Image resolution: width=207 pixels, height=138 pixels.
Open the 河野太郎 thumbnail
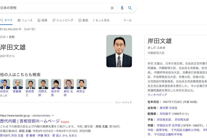point(43,84)
